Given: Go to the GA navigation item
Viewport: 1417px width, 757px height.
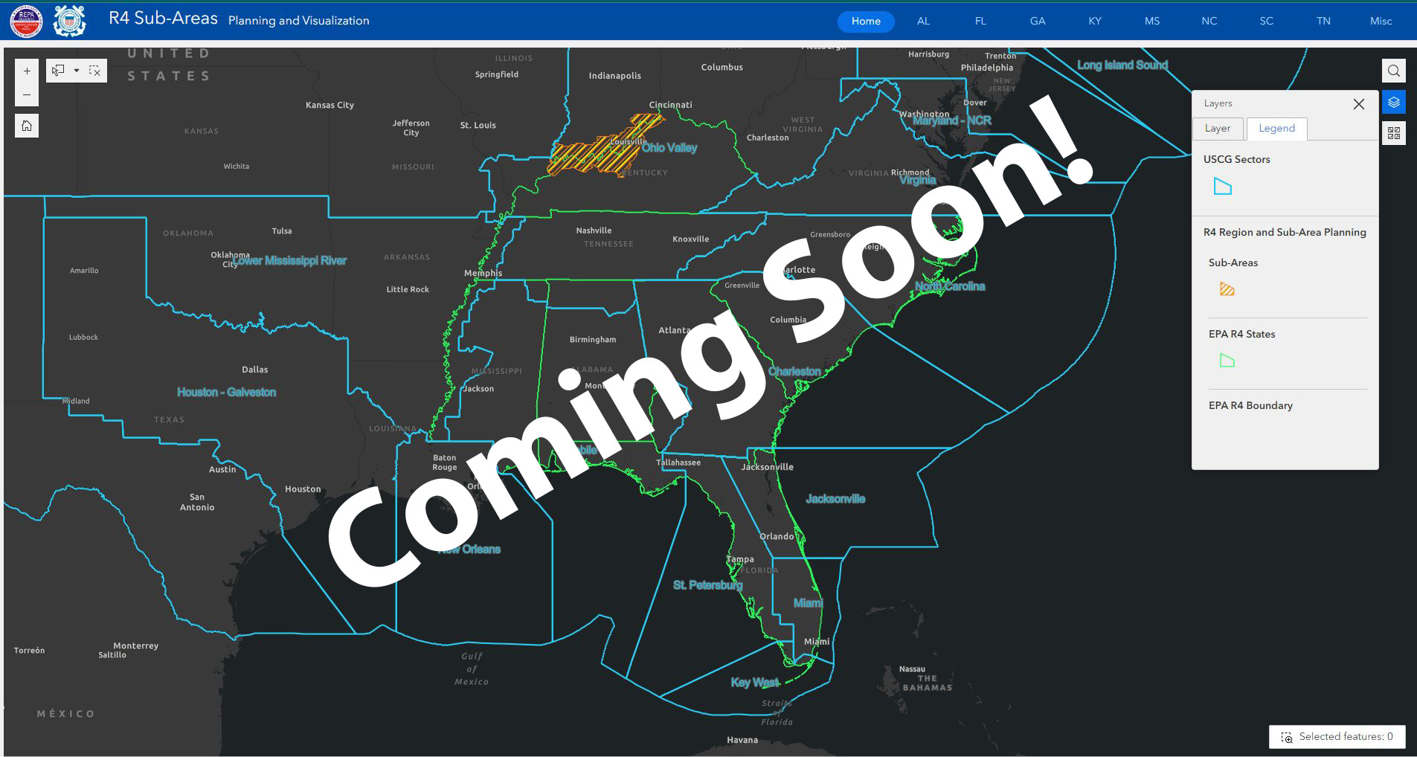Looking at the screenshot, I should click(1038, 21).
